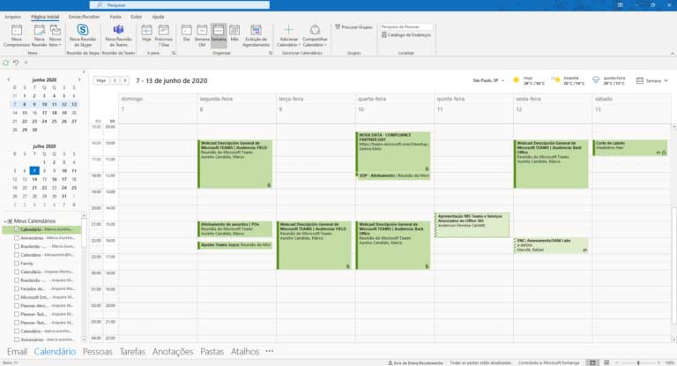Start a Nova Reunião do Skype
This screenshot has width=677, height=366.
tap(83, 35)
